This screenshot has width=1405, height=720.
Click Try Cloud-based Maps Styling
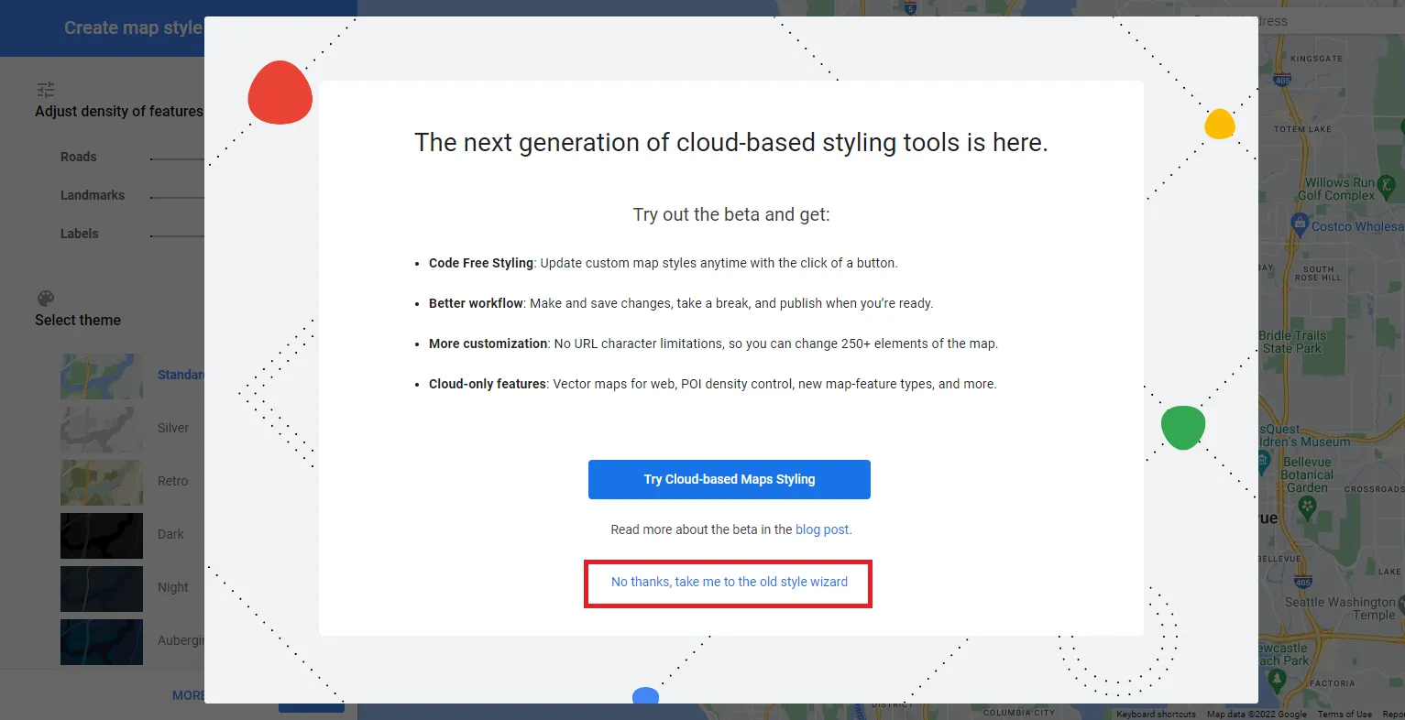729,478
